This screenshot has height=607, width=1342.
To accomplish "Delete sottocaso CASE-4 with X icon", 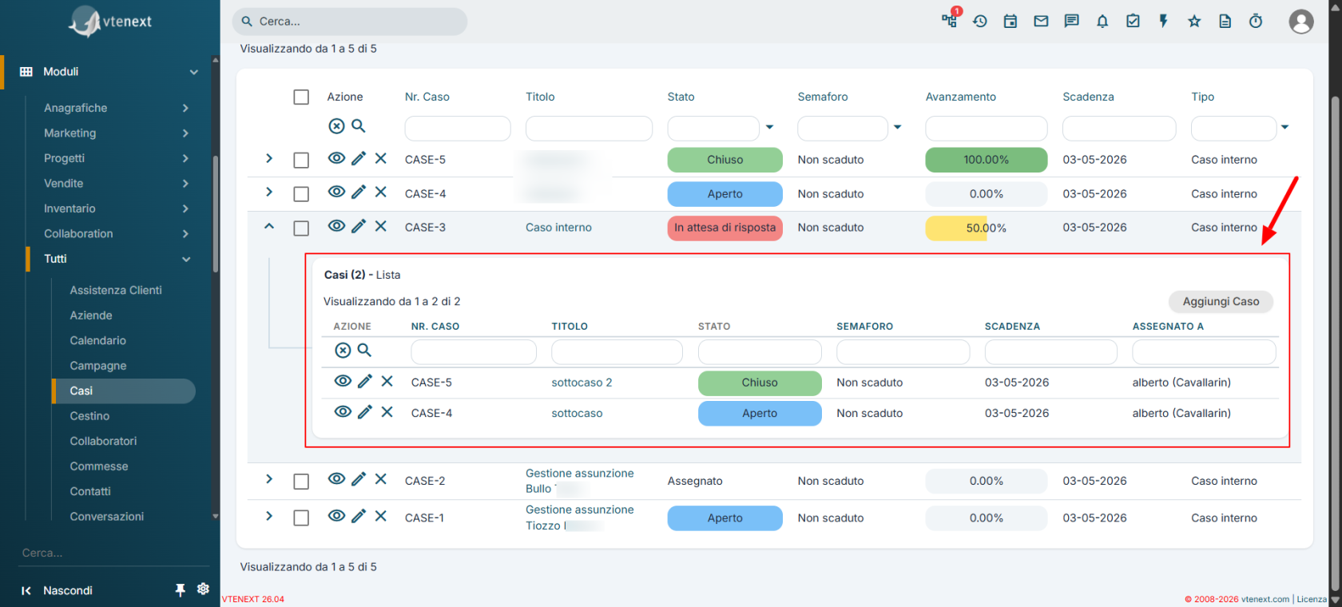I will coord(387,412).
